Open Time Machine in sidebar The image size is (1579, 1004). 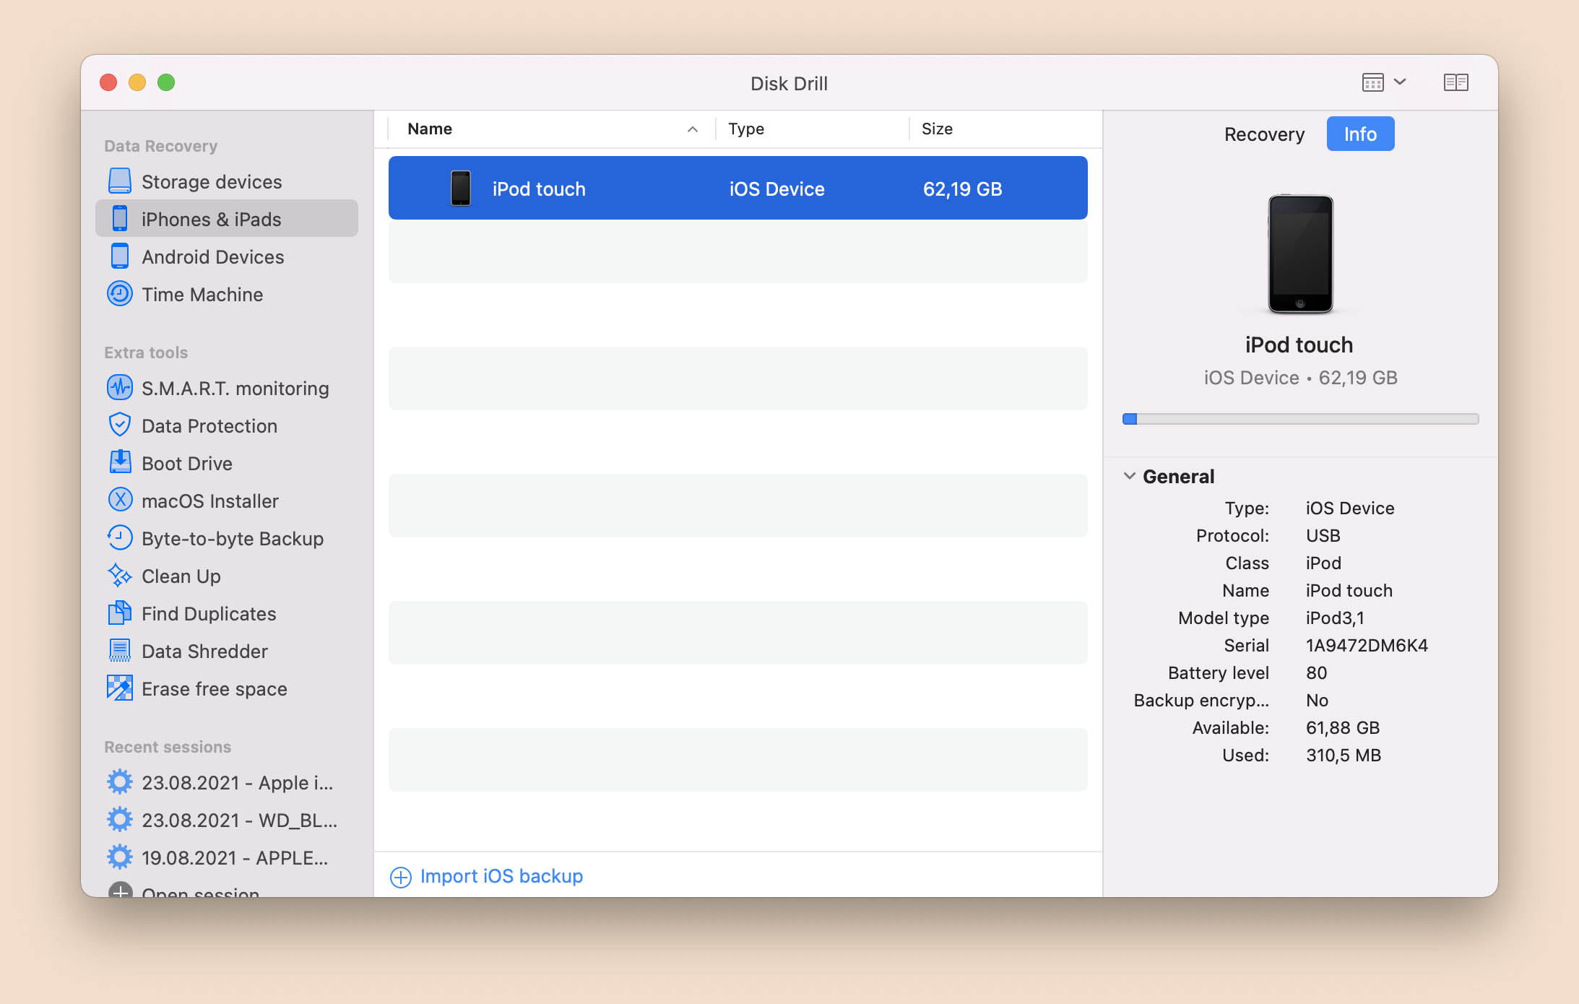coord(227,294)
